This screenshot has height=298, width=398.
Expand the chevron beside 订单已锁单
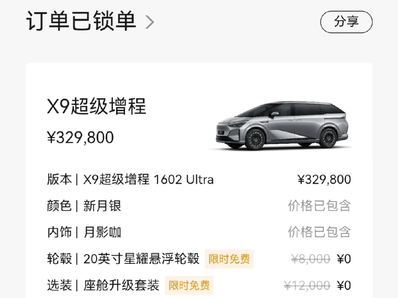149,22
